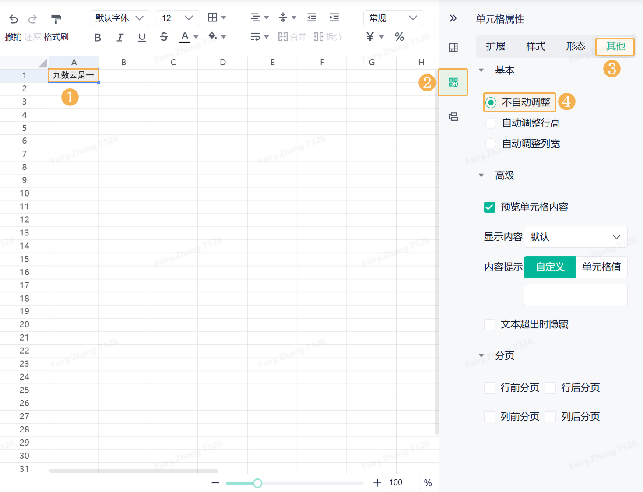Check the 行前分页 checkbox
The height and width of the screenshot is (492, 643).
(x=489, y=388)
